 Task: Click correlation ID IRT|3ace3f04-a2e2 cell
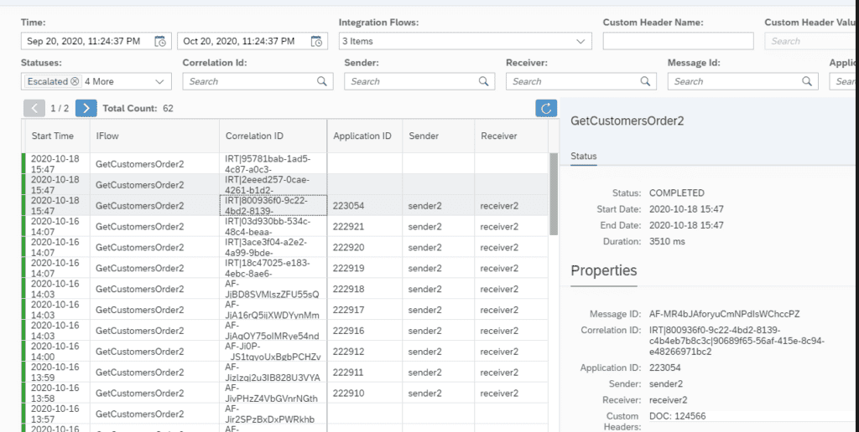pyautogui.click(x=273, y=247)
